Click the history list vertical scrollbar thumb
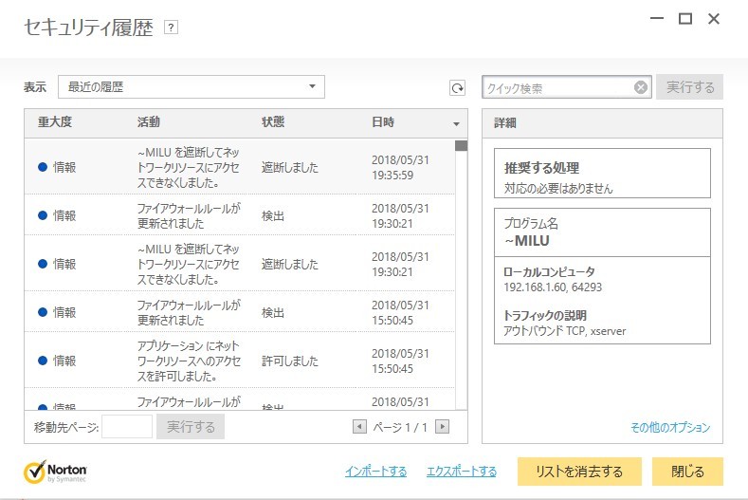748x500 pixels. (461, 146)
